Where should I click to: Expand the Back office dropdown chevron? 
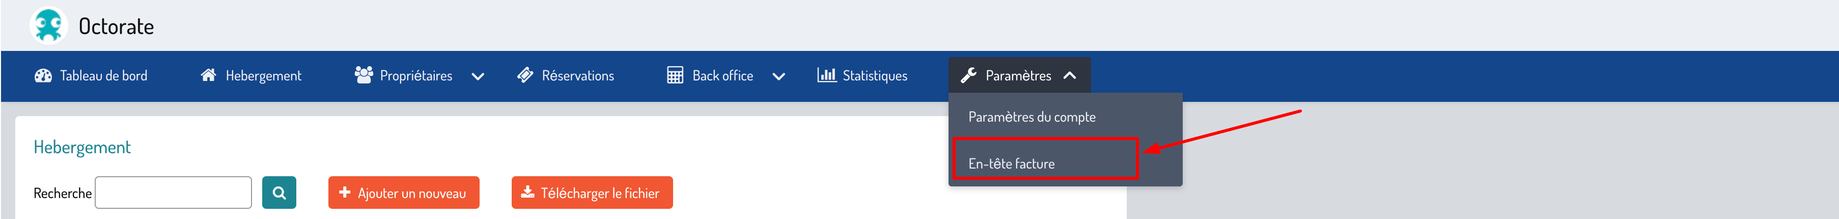(x=779, y=76)
